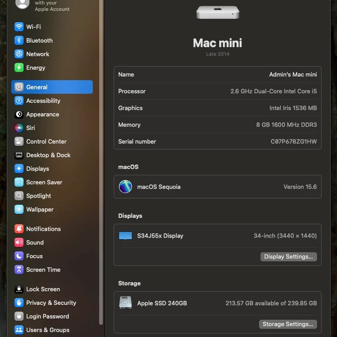Open Energy settings icon
The image size is (337, 337).
(19, 67)
